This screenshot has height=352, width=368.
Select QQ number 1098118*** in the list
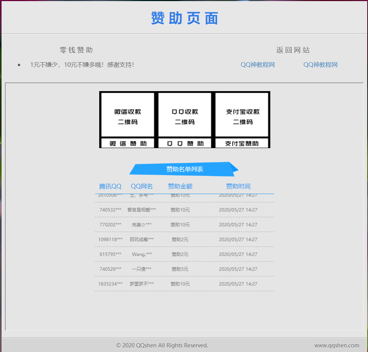coord(110,239)
